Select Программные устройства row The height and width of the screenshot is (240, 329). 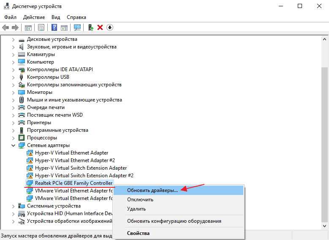(57, 130)
